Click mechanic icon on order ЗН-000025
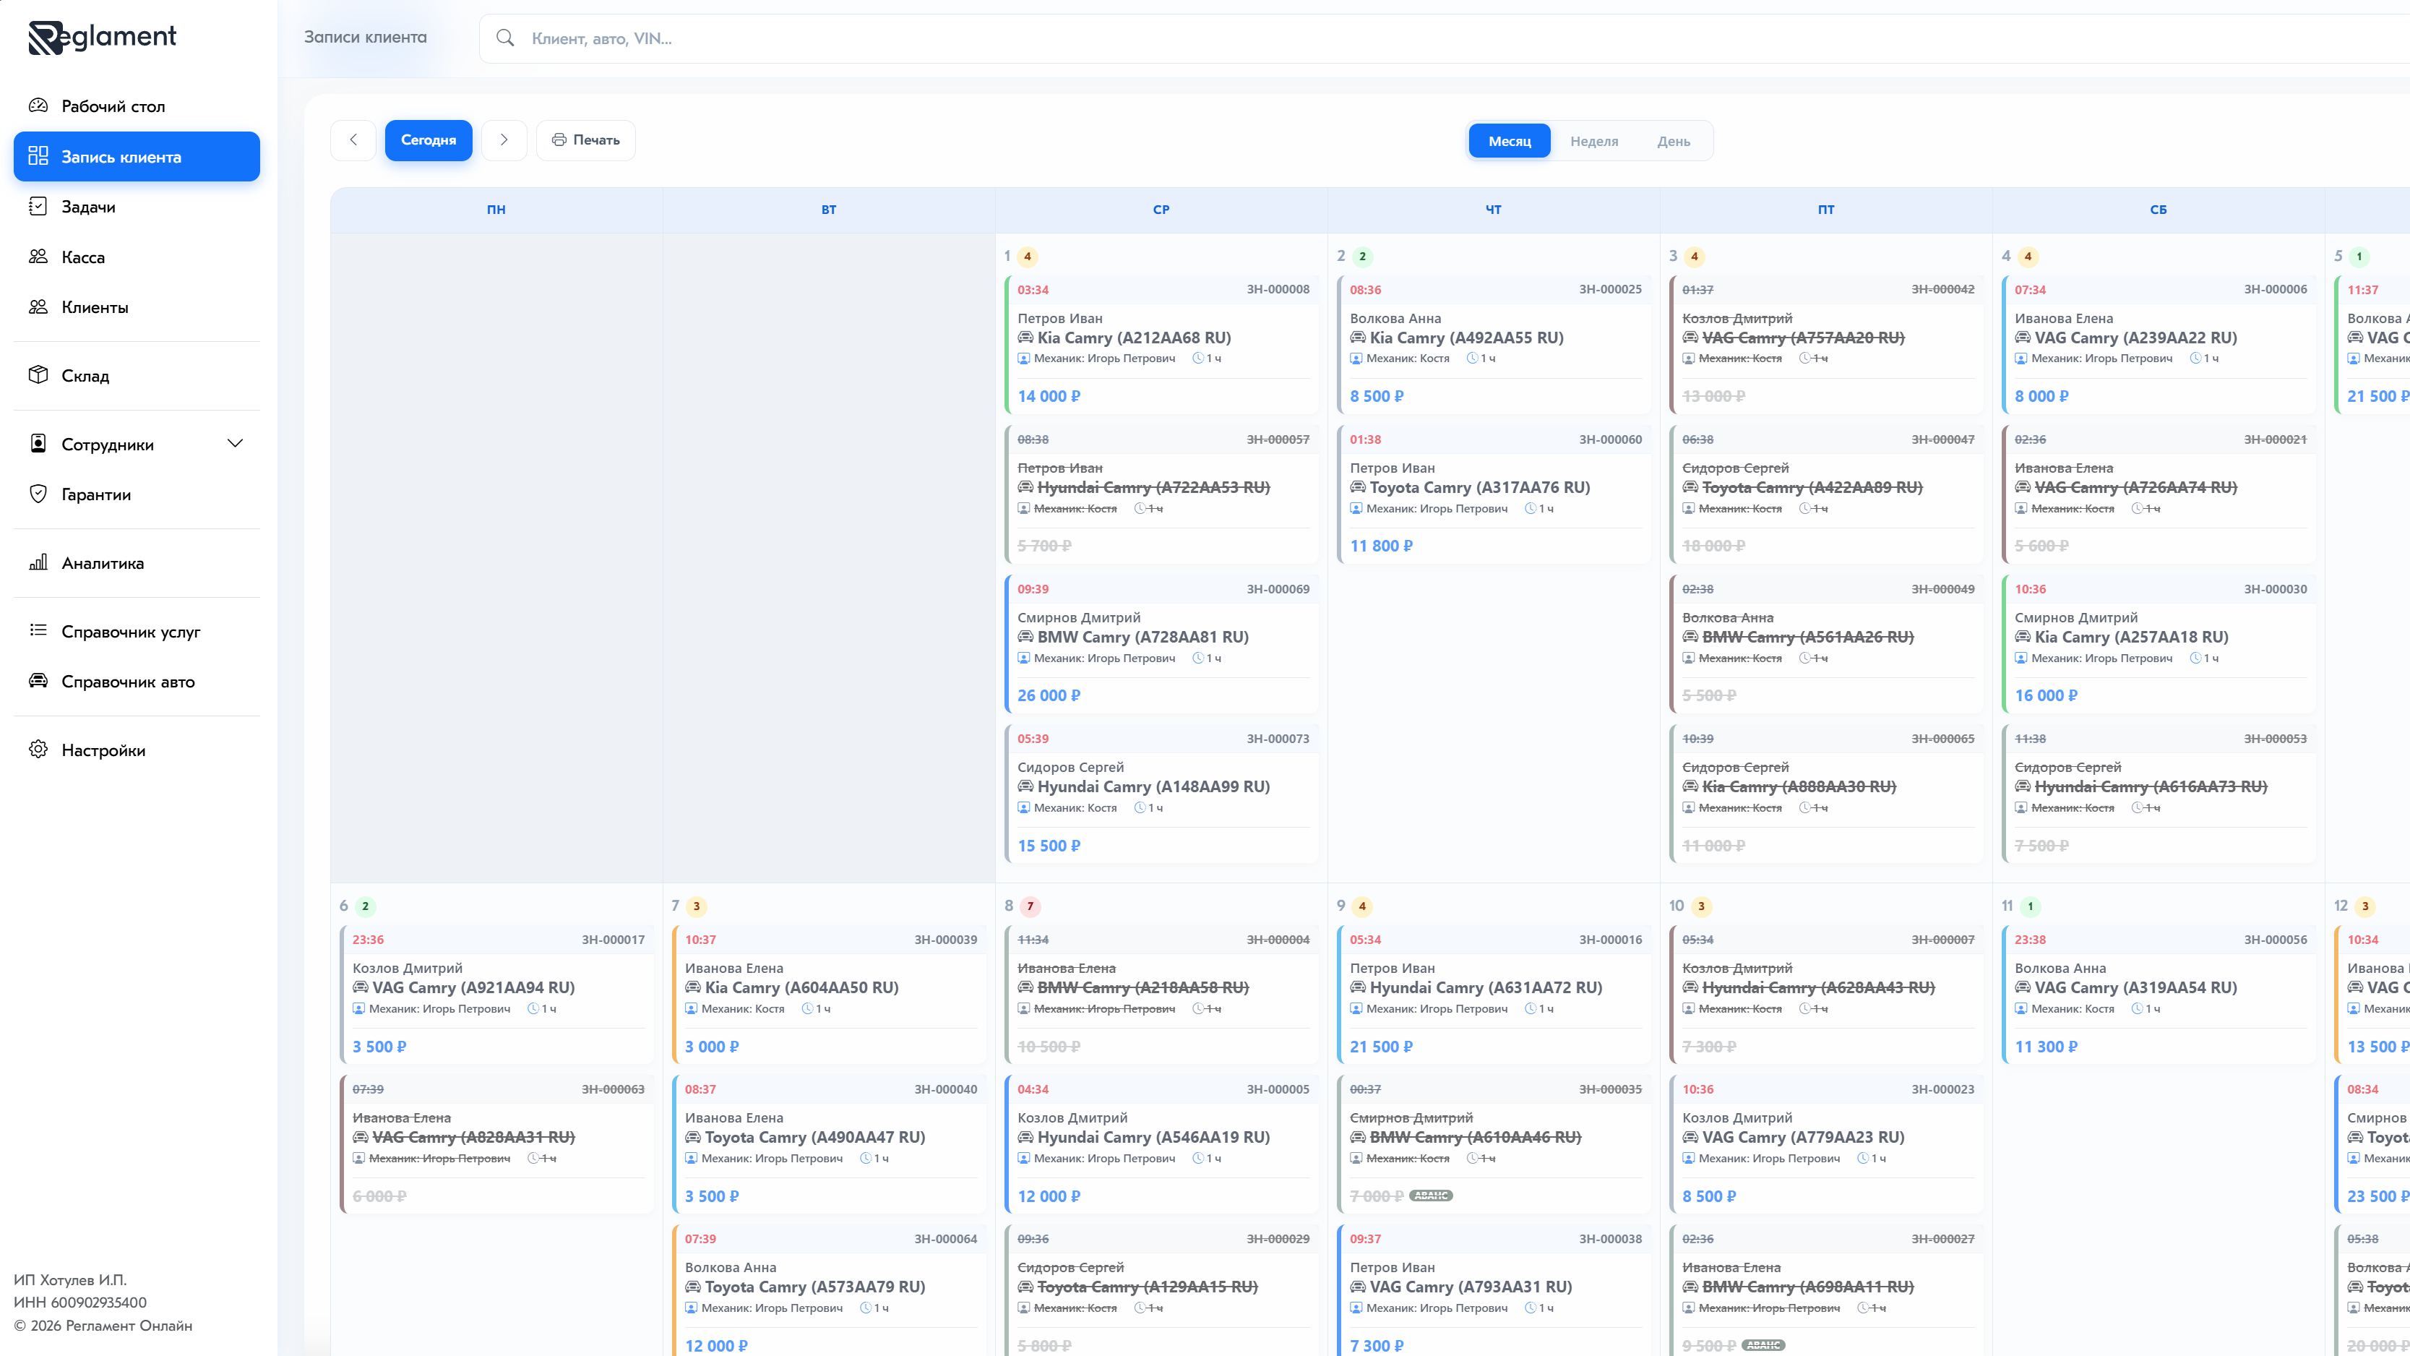 point(1356,359)
